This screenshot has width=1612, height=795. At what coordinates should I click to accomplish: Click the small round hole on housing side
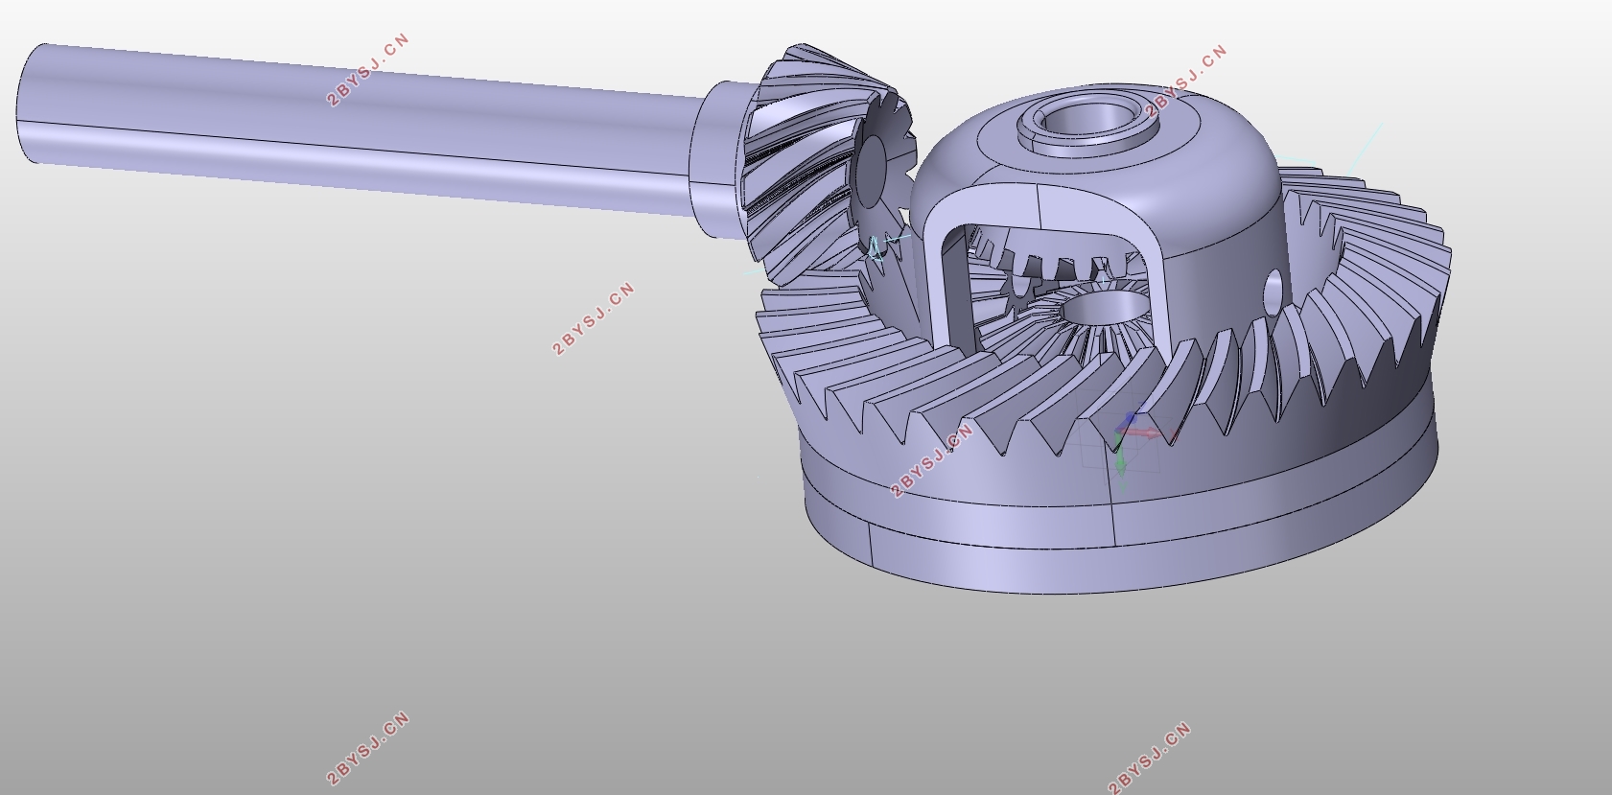(x=1273, y=287)
